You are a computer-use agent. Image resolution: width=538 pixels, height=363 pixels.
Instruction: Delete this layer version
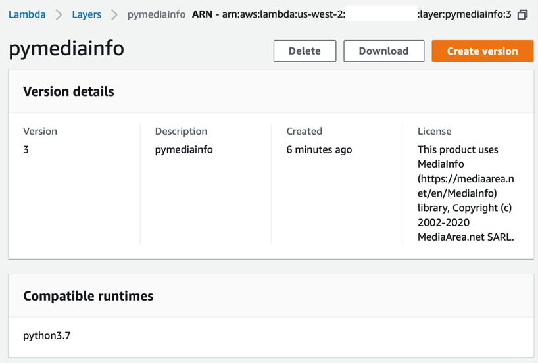[305, 51]
